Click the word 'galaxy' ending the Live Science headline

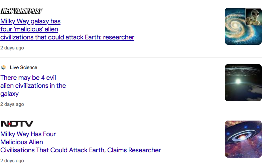[x=9, y=94]
